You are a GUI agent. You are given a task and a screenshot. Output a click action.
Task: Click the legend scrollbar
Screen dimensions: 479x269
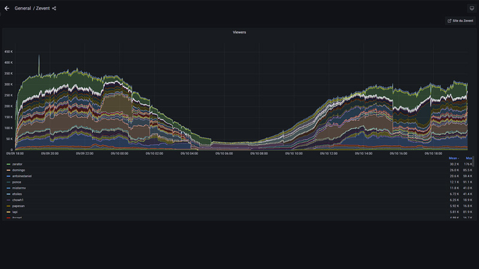coord(476,163)
